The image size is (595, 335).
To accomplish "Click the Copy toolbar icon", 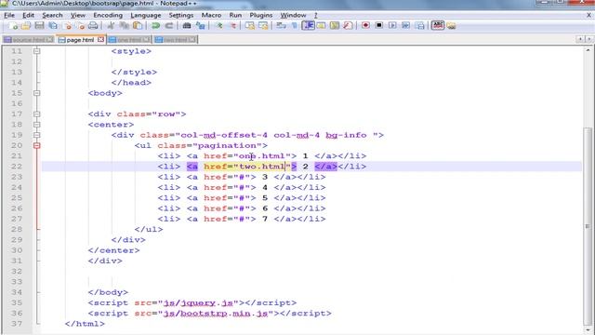I will (x=124, y=26).
